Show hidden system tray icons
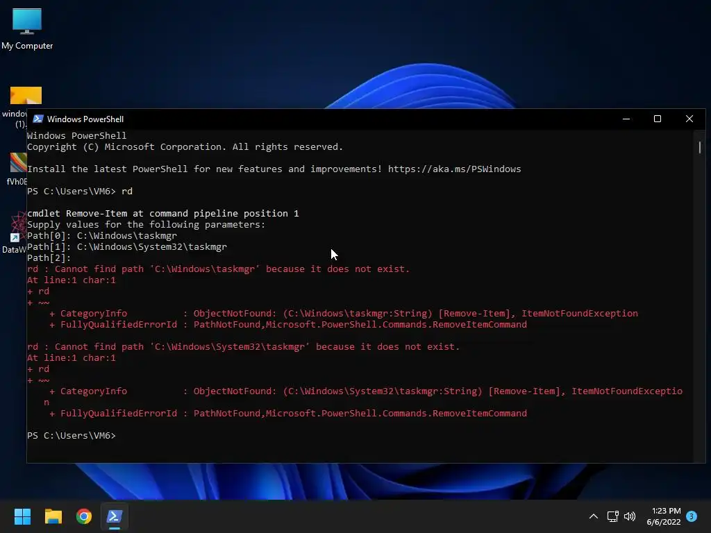The height and width of the screenshot is (533, 711). coord(593,516)
